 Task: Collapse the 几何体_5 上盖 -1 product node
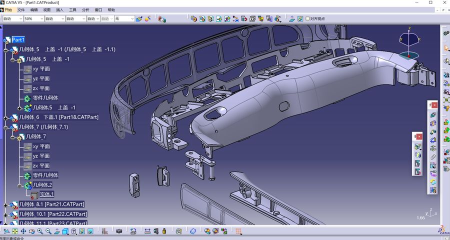(x=5, y=49)
